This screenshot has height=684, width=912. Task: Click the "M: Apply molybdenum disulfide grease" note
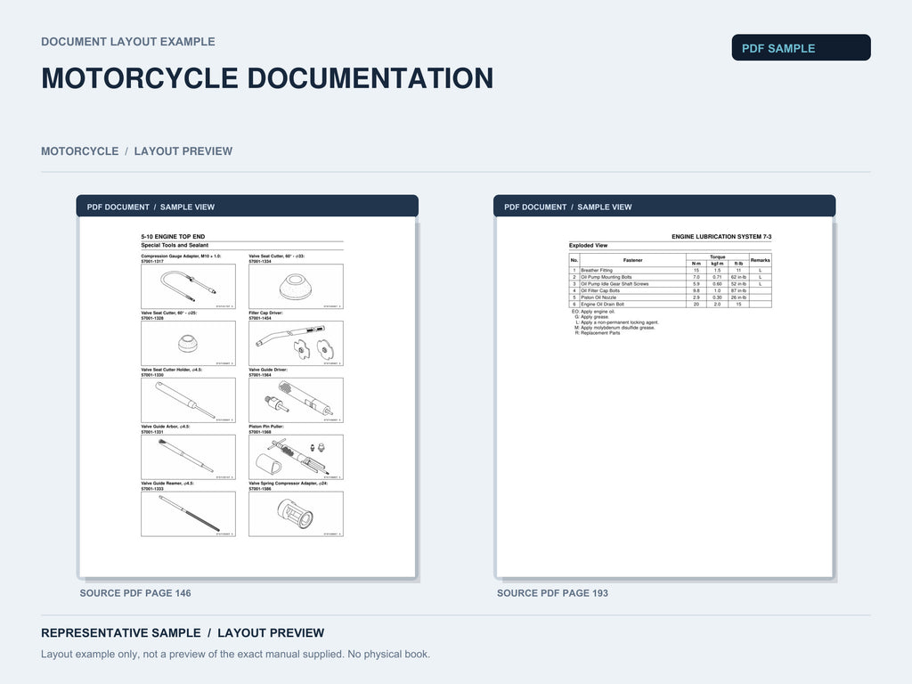pos(615,328)
